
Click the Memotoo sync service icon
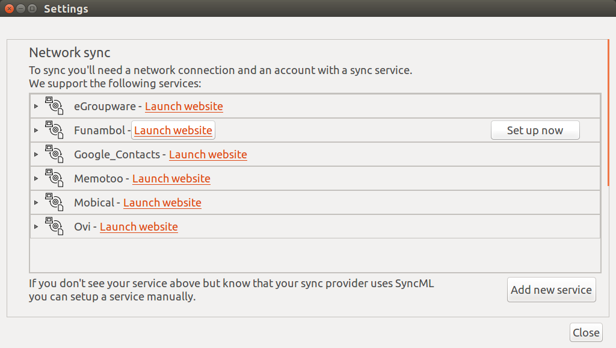(x=54, y=178)
